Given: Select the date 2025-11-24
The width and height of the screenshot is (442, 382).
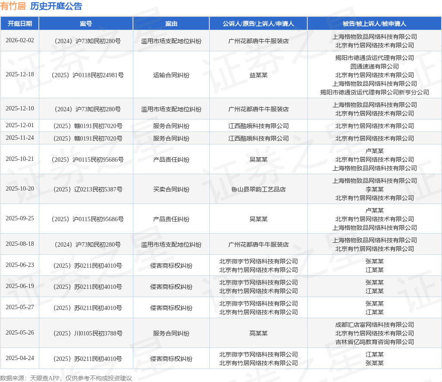Looking at the screenshot, I should coord(20,138).
